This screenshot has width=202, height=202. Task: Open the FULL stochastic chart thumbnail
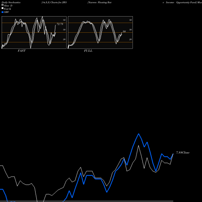100,32
